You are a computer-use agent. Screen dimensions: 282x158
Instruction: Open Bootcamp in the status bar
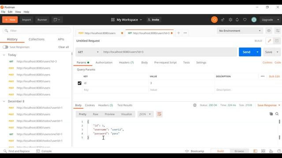click(195, 151)
